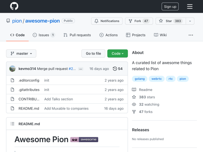The image size is (203, 152).
Task: Open the master branch selector dropdown
Action: (21, 54)
